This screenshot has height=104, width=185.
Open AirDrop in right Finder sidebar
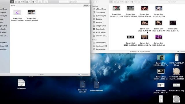97,22
